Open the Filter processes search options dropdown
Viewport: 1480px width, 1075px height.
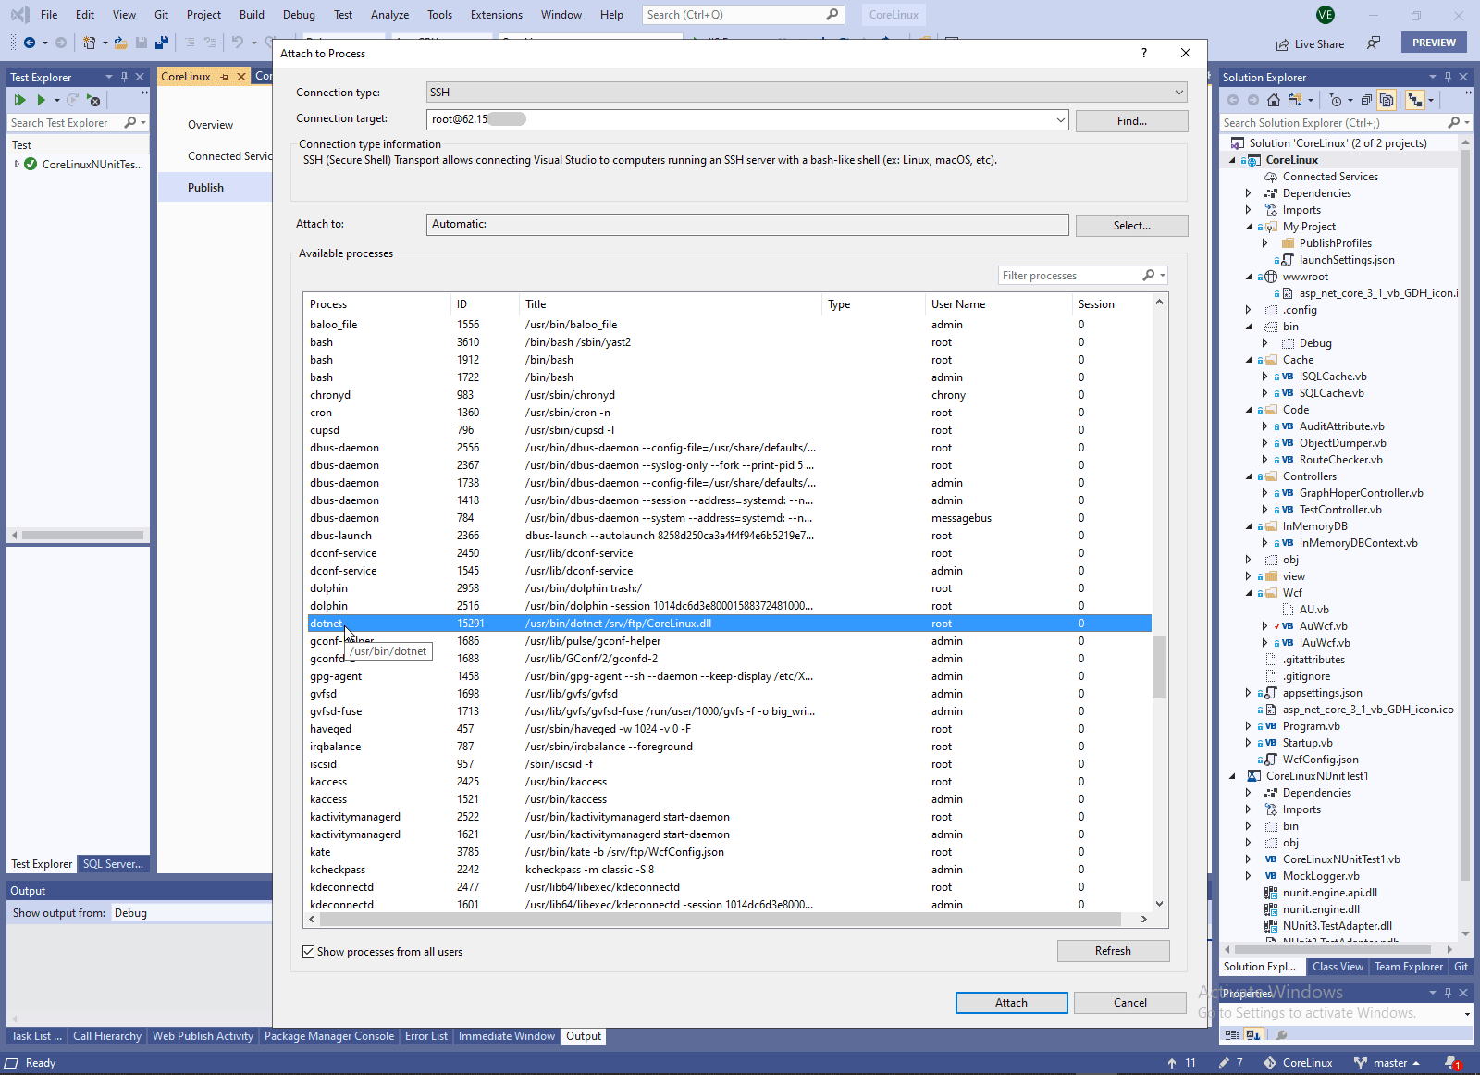click(1163, 276)
